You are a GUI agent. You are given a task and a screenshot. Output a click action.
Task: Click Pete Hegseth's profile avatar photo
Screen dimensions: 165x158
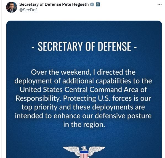point(12,7)
